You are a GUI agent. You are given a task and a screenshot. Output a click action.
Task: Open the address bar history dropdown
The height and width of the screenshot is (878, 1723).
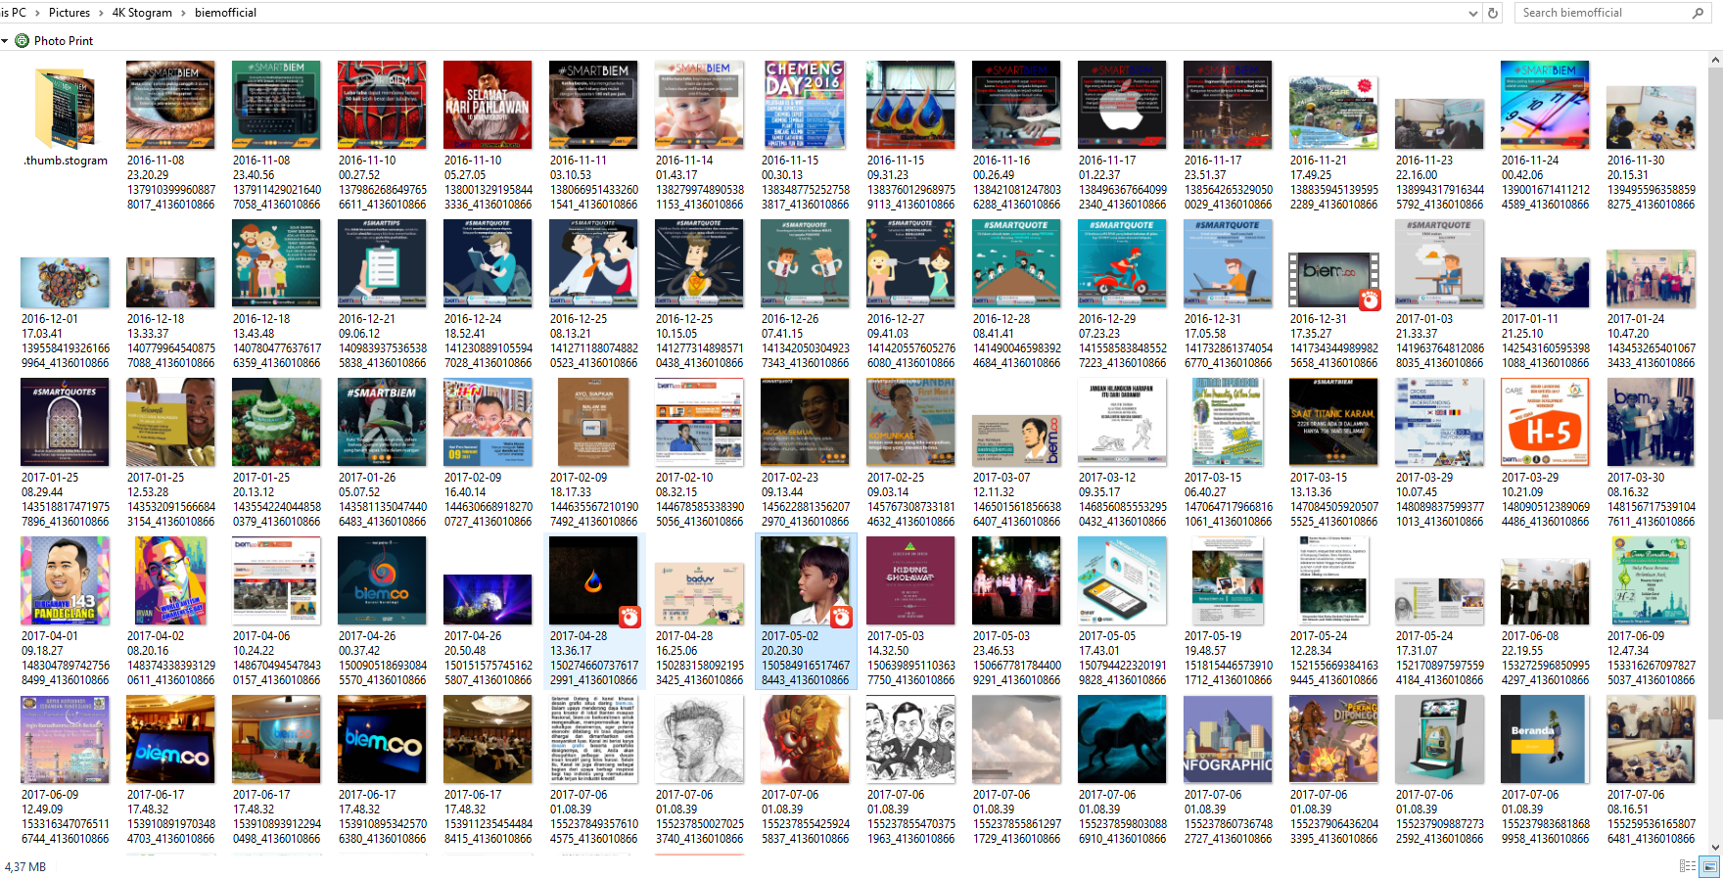pos(1473,13)
